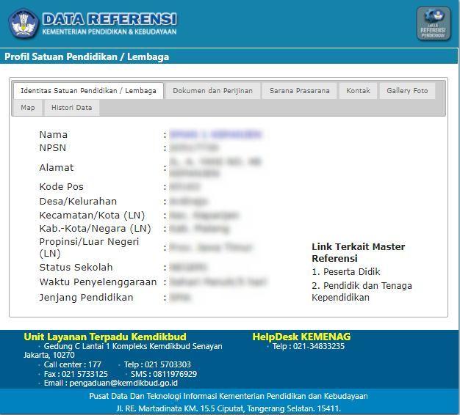Switch to the Dokumen dan Perijinan tab
Screen dimensions: 460x415
click(212, 91)
